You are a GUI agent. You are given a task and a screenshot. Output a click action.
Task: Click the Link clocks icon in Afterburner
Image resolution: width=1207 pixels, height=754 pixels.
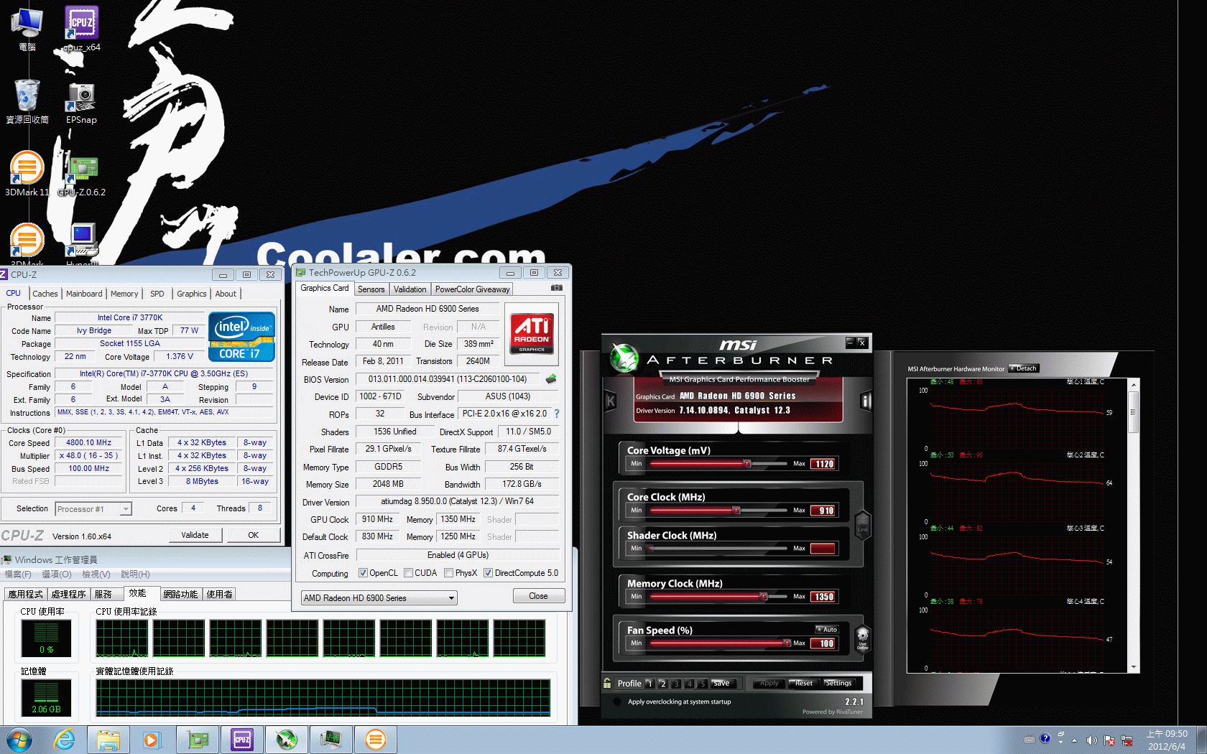[862, 524]
